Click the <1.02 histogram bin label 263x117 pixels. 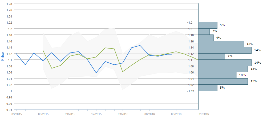[x=190, y=91]
